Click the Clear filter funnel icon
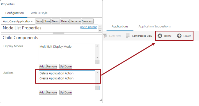 point(105,36)
